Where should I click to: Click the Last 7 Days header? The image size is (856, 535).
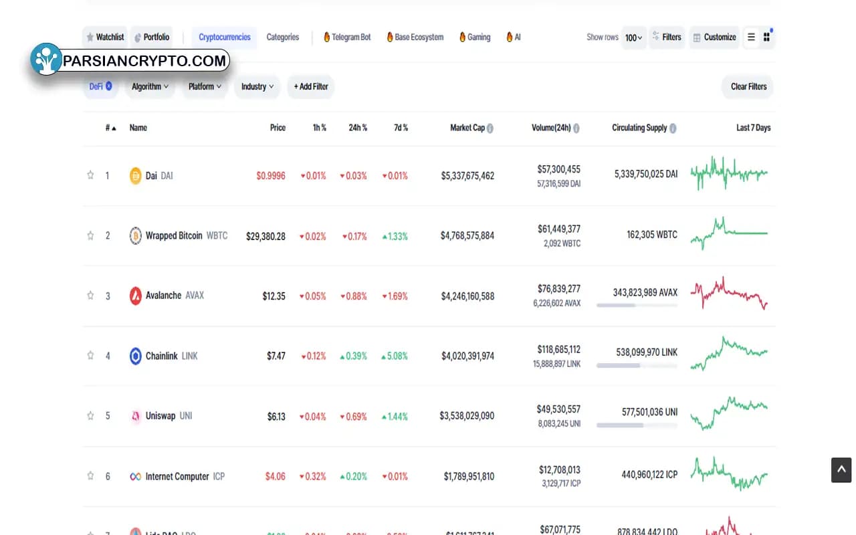point(753,128)
